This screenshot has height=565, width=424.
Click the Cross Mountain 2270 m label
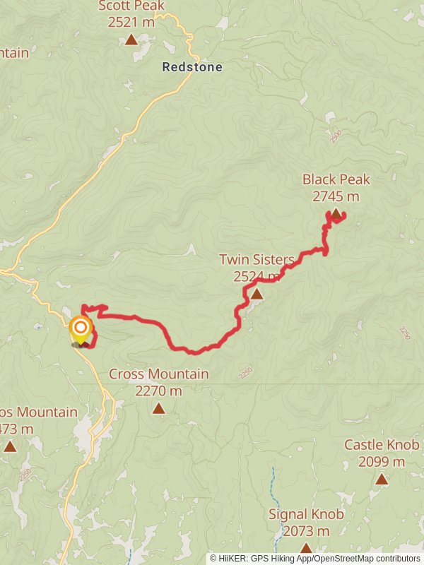(x=158, y=382)
